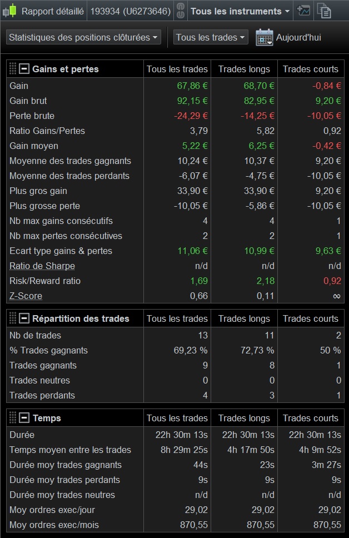The width and height of the screenshot is (349, 538).
Task: Select the Trades neutres row label
Action: tap(39, 381)
